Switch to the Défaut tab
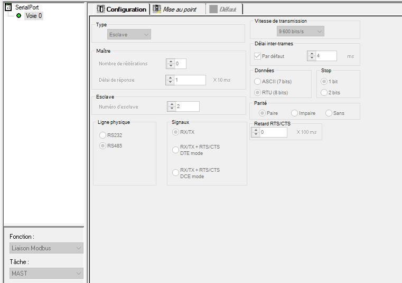 click(x=228, y=9)
